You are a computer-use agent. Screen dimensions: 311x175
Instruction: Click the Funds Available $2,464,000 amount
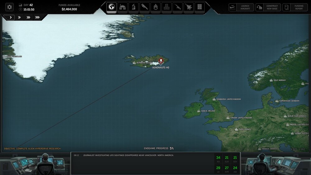tap(69, 9)
